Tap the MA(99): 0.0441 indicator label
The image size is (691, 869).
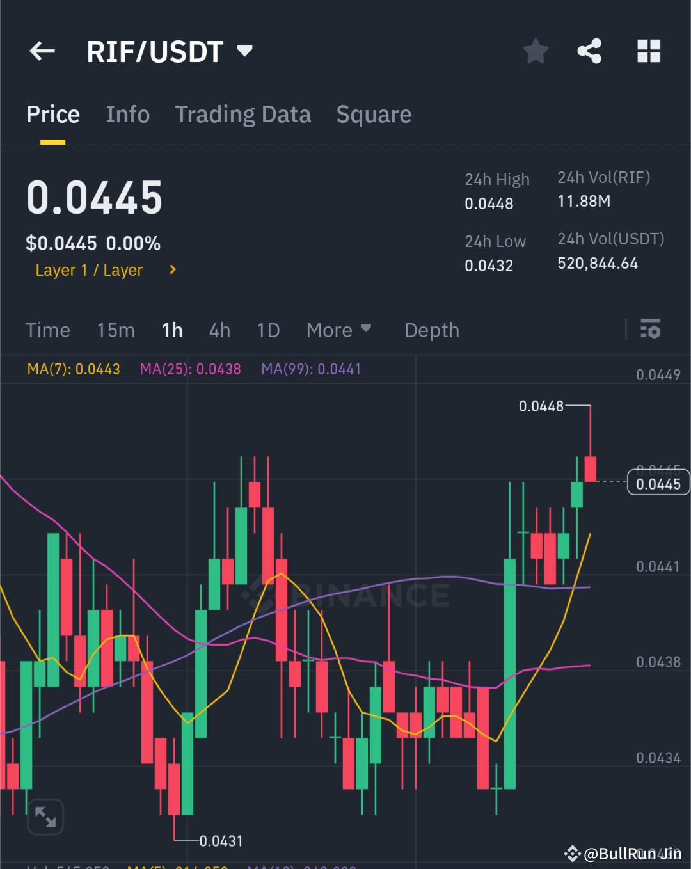point(311,369)
